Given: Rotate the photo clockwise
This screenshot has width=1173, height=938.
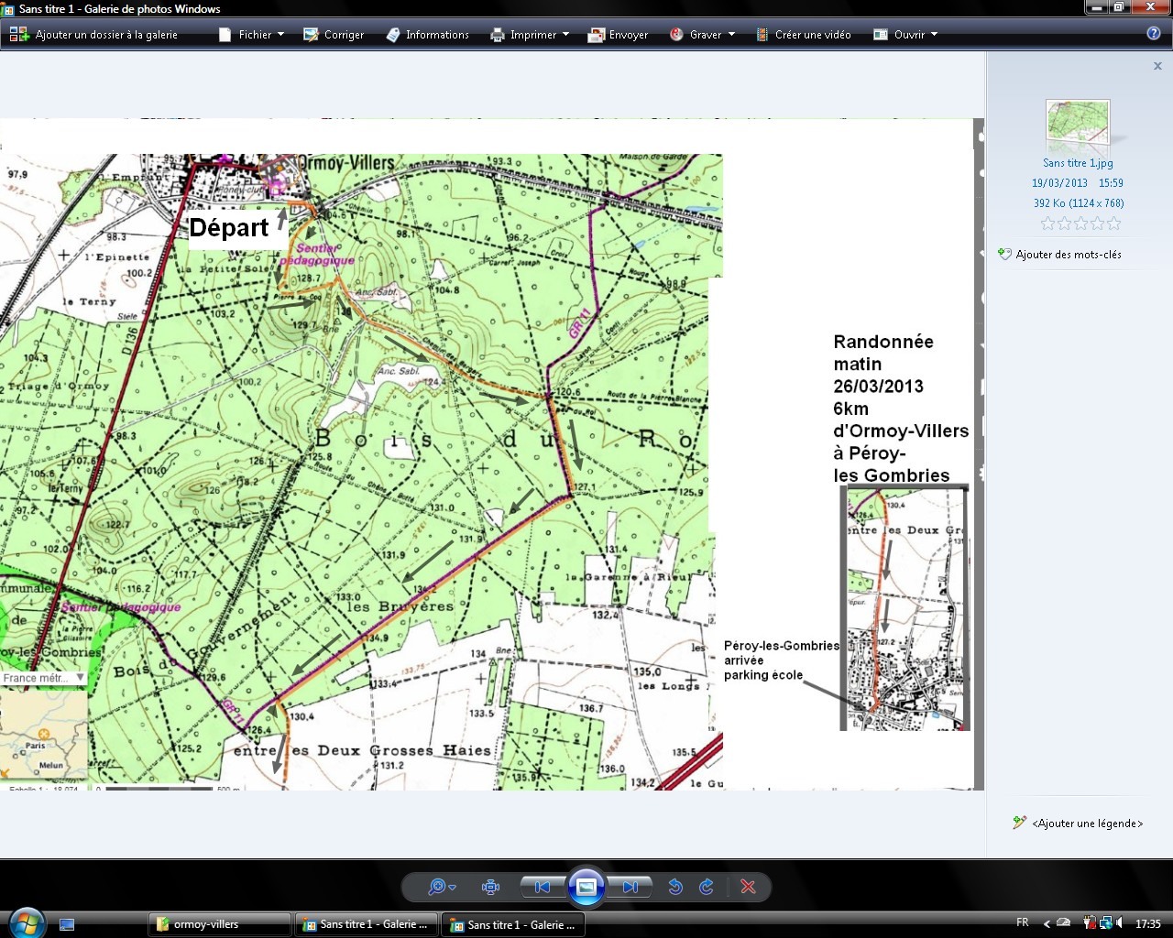Looking at the screenshot, I should [x=706, y=887].
